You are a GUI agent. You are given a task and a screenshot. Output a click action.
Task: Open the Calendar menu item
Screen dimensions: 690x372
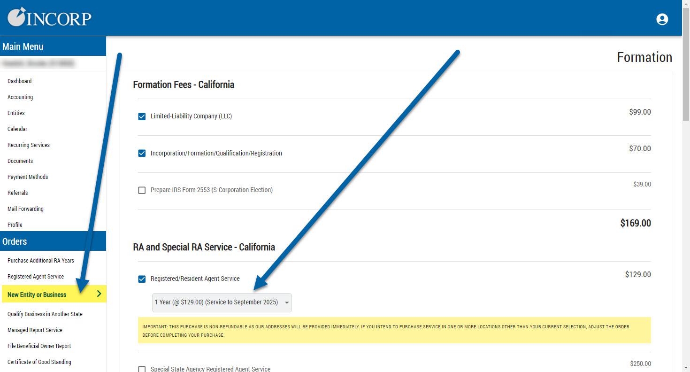(x=17, y=129)
